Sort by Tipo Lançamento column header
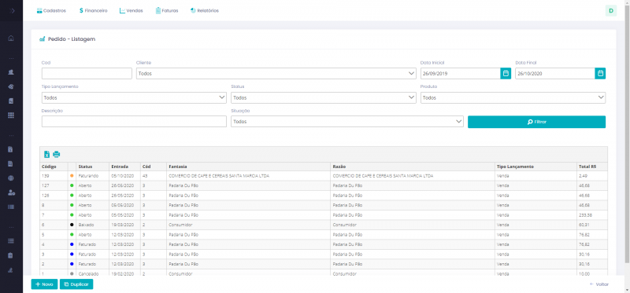 pyautogui.click(x=535, y=167)
